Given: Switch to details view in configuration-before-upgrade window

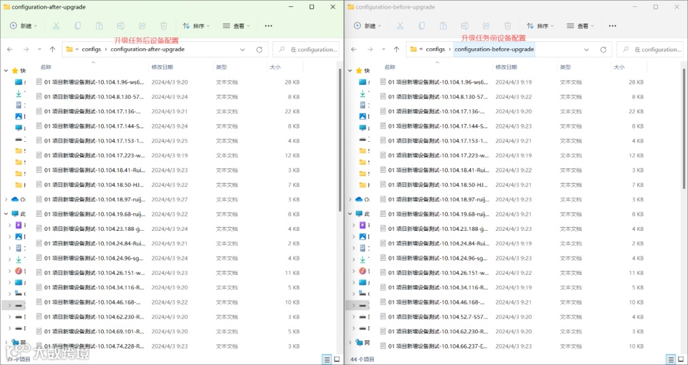Looking at the screenshot, I should tap(671, 359).
